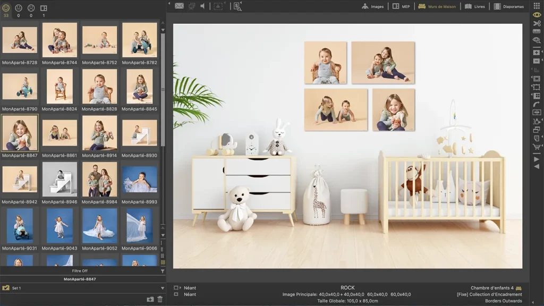Viewport: 544px width, 306px height.
Task: Click the Filtre Off button
Action: [x=80, y=271]
